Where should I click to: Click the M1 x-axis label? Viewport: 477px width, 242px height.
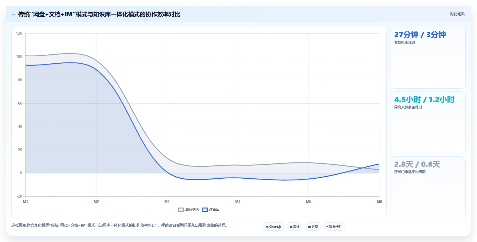click(26, 202)
